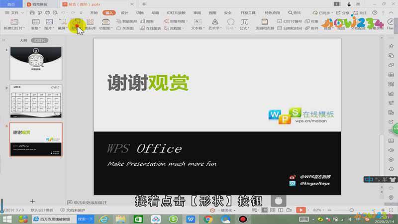
Task: Open the File (文件) menu dropdown
Action: pyautogui.click(x=14, y=12)
